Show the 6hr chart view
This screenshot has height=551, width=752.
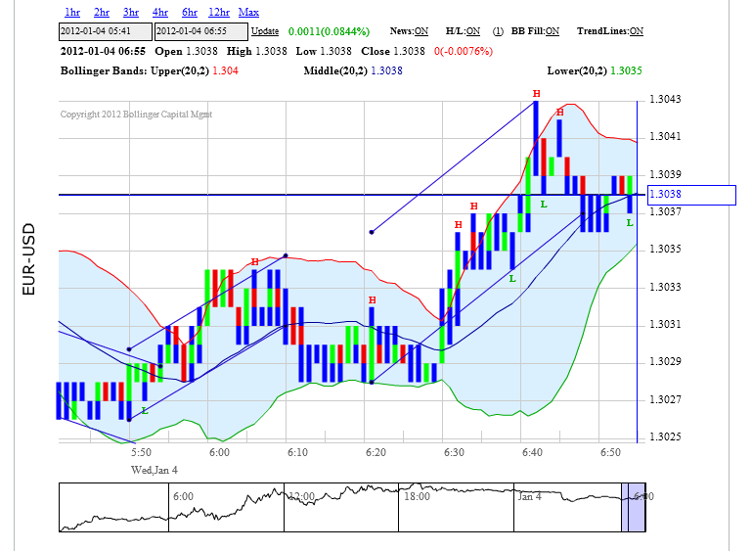[190, 12]
